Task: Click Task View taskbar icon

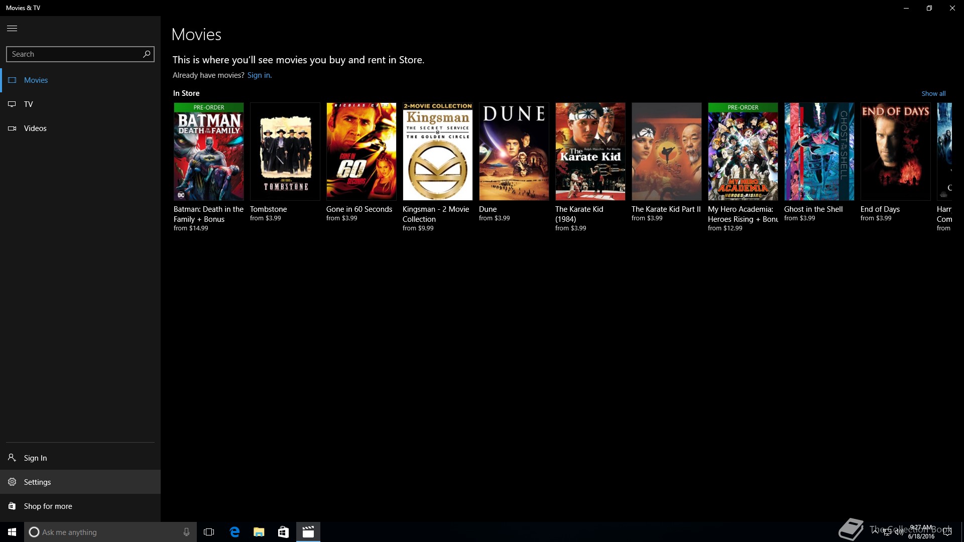Action: pos(209,532)
